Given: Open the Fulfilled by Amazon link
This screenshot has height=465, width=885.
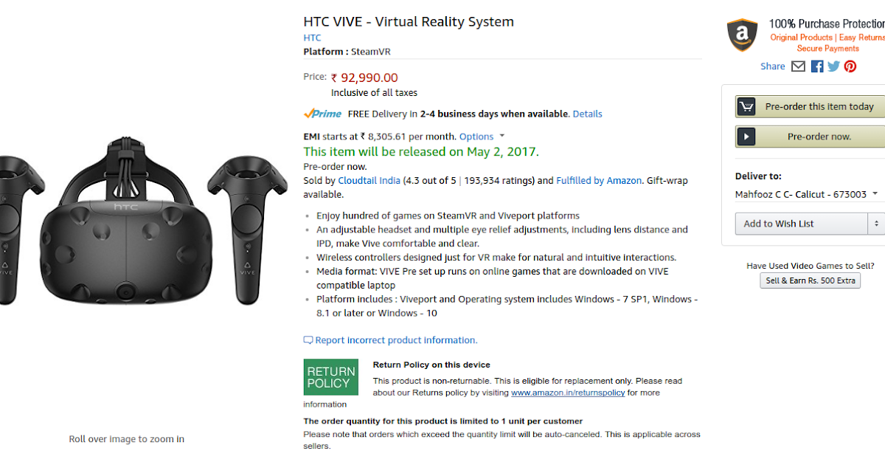Looking at the screenshot, I should (599, 180).
